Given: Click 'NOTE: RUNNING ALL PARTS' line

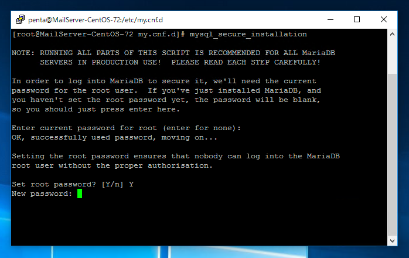Looking at the screenshot, I should [x=173, y=53].
